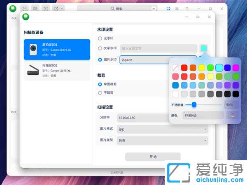Screen dimensions: 247x185
Task: Click the screenshot capture icon in toolbar
Action: click(x=46, y=8)
